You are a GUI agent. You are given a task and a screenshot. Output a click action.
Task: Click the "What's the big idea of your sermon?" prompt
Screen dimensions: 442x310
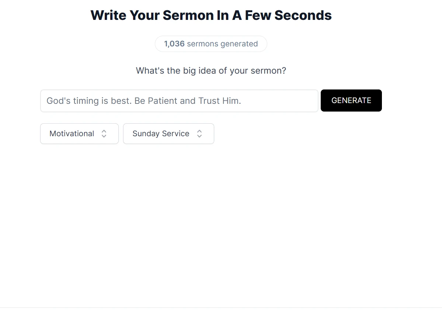click(x=211, y=71)
